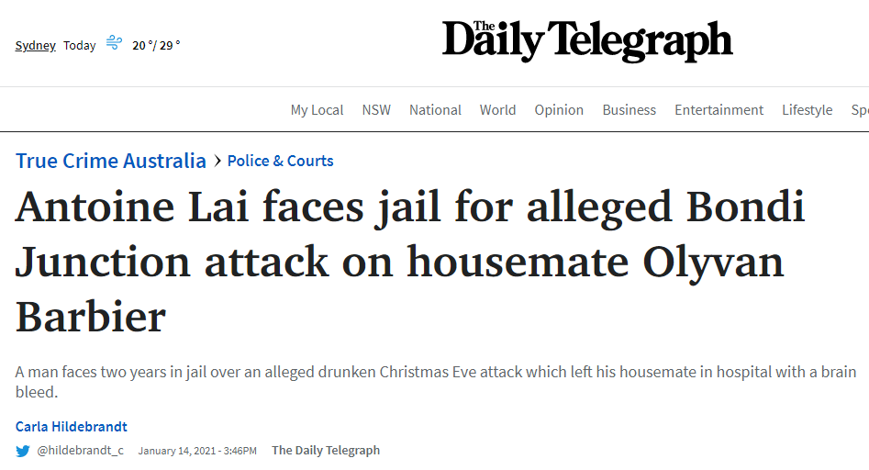Select the NSW section
Screen dimensions: 869x470
[376, 110]
